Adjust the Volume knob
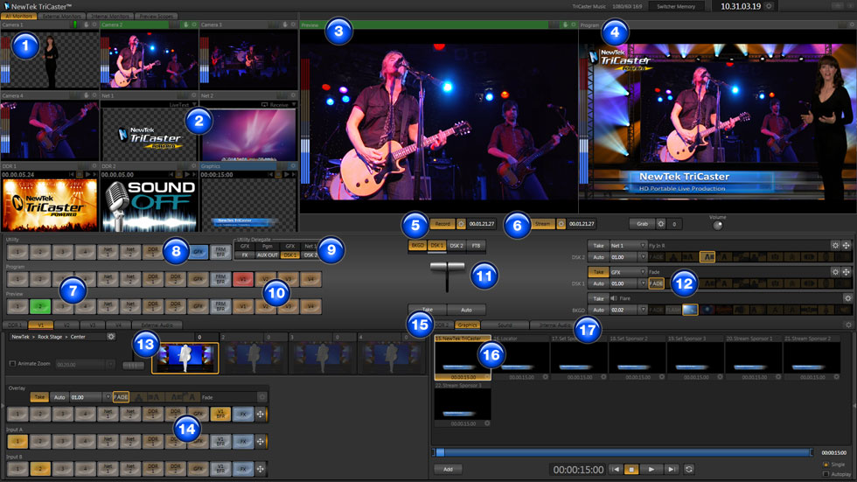Screen dimensions: 857x482 click(x=718, y=225)
